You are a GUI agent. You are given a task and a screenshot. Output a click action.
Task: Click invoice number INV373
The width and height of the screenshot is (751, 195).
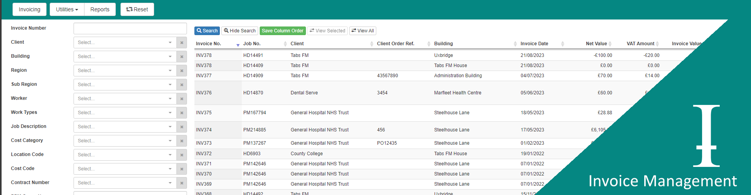[x=204, y=143]
